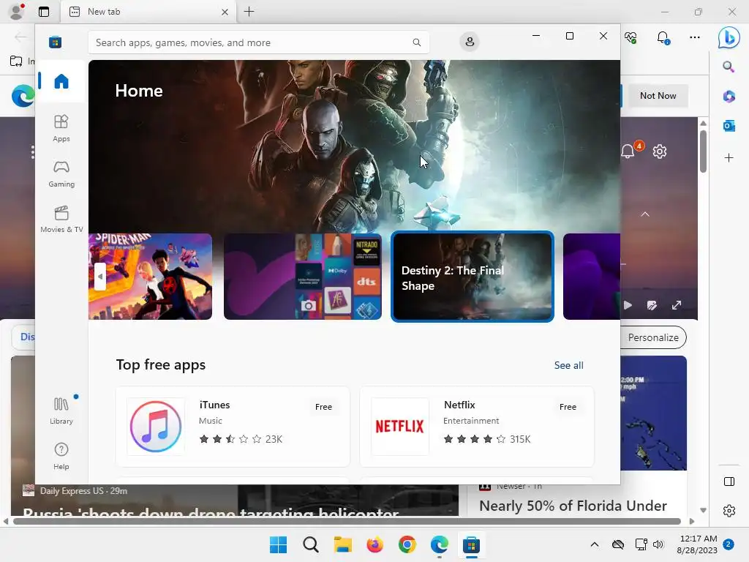This screenshot has height=562, width=749.
Task: Show previous carousel slide arrow
Action: [x=99, y=276]
